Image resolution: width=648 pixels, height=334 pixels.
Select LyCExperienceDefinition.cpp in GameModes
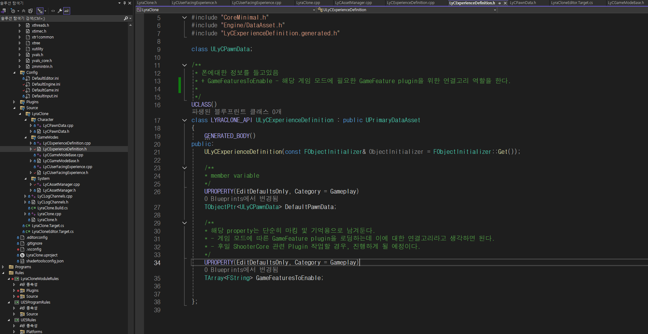click(67, 143)
